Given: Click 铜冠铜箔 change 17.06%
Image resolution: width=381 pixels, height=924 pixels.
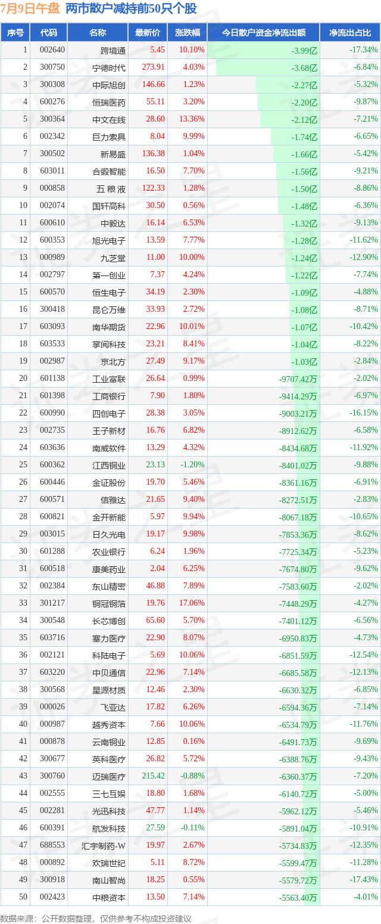Looking at the screenshot, I should point(193,603).
